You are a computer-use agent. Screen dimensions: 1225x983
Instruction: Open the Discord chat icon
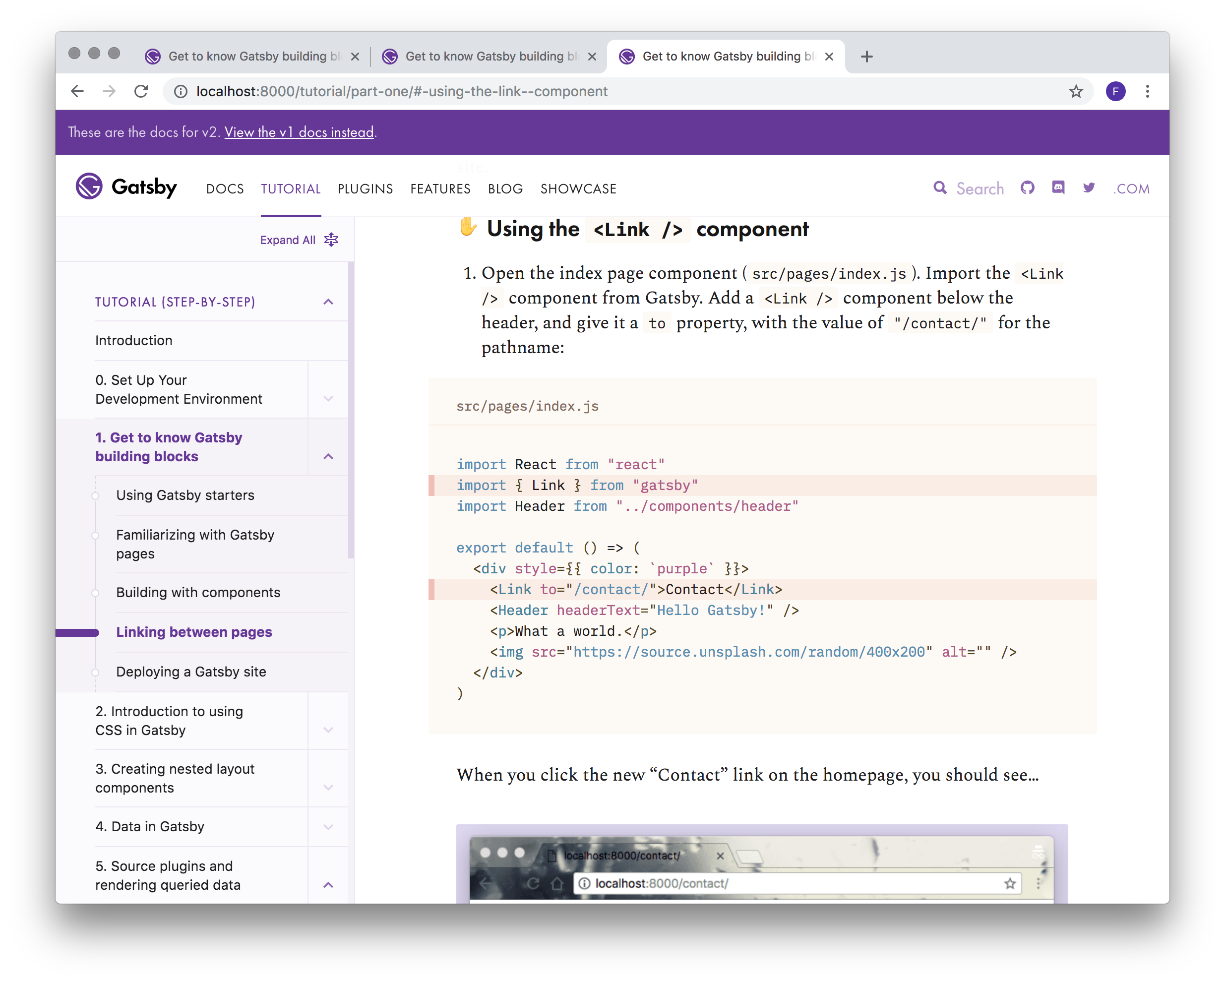pos(1058,187)
